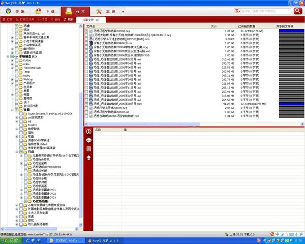Sort by the 文件名 (File name) column header

point(147,26)
